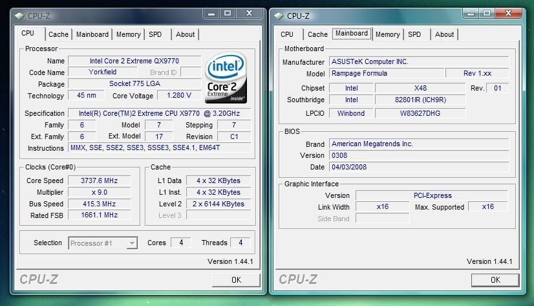This screenshot has width=534, height=306.
Task: Open the About tab in left window
Action: pyautogui.click(x=186, y=34)
